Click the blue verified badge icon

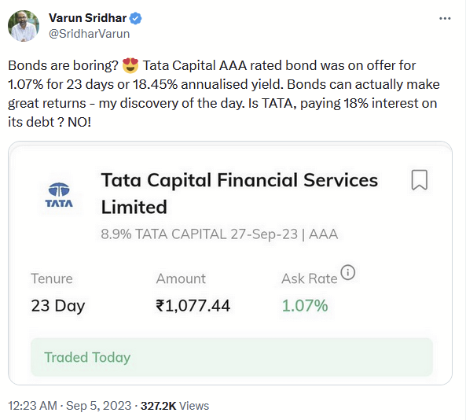click(135, 18)
